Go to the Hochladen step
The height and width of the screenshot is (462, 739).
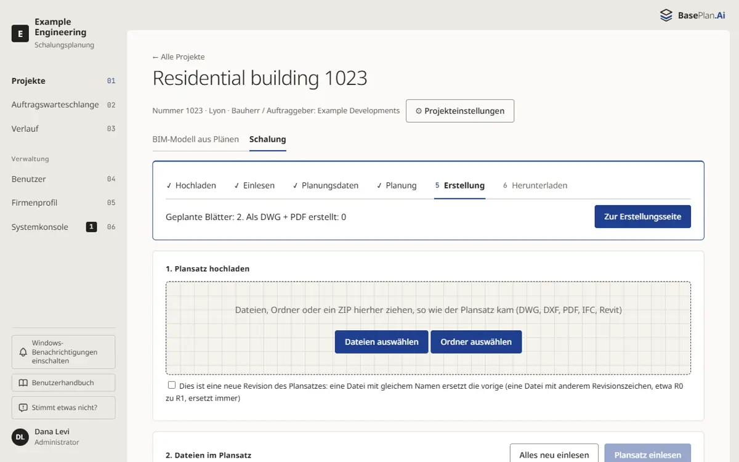coord(191,185)
